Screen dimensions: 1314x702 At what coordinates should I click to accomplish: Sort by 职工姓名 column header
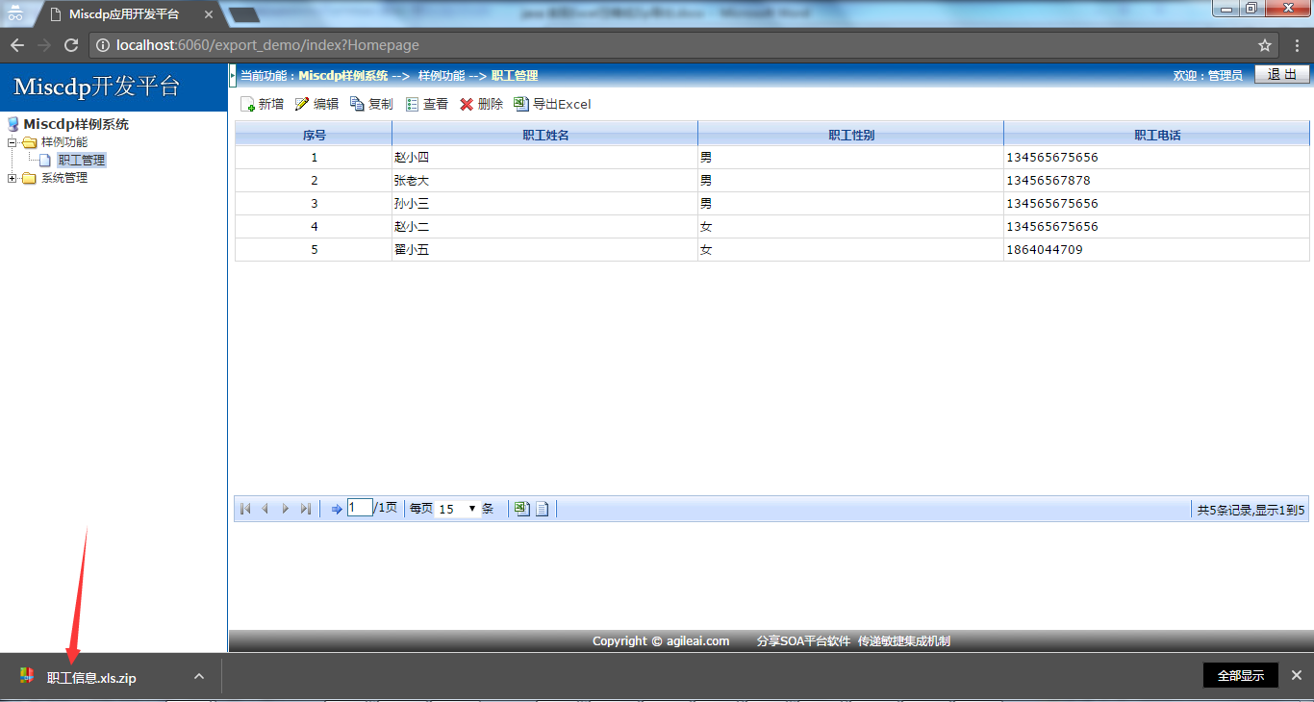click(x=545, y=135)
